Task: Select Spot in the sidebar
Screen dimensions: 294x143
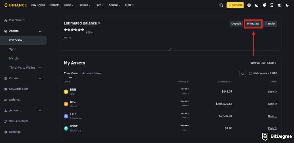Action: [x=12, y=49]
